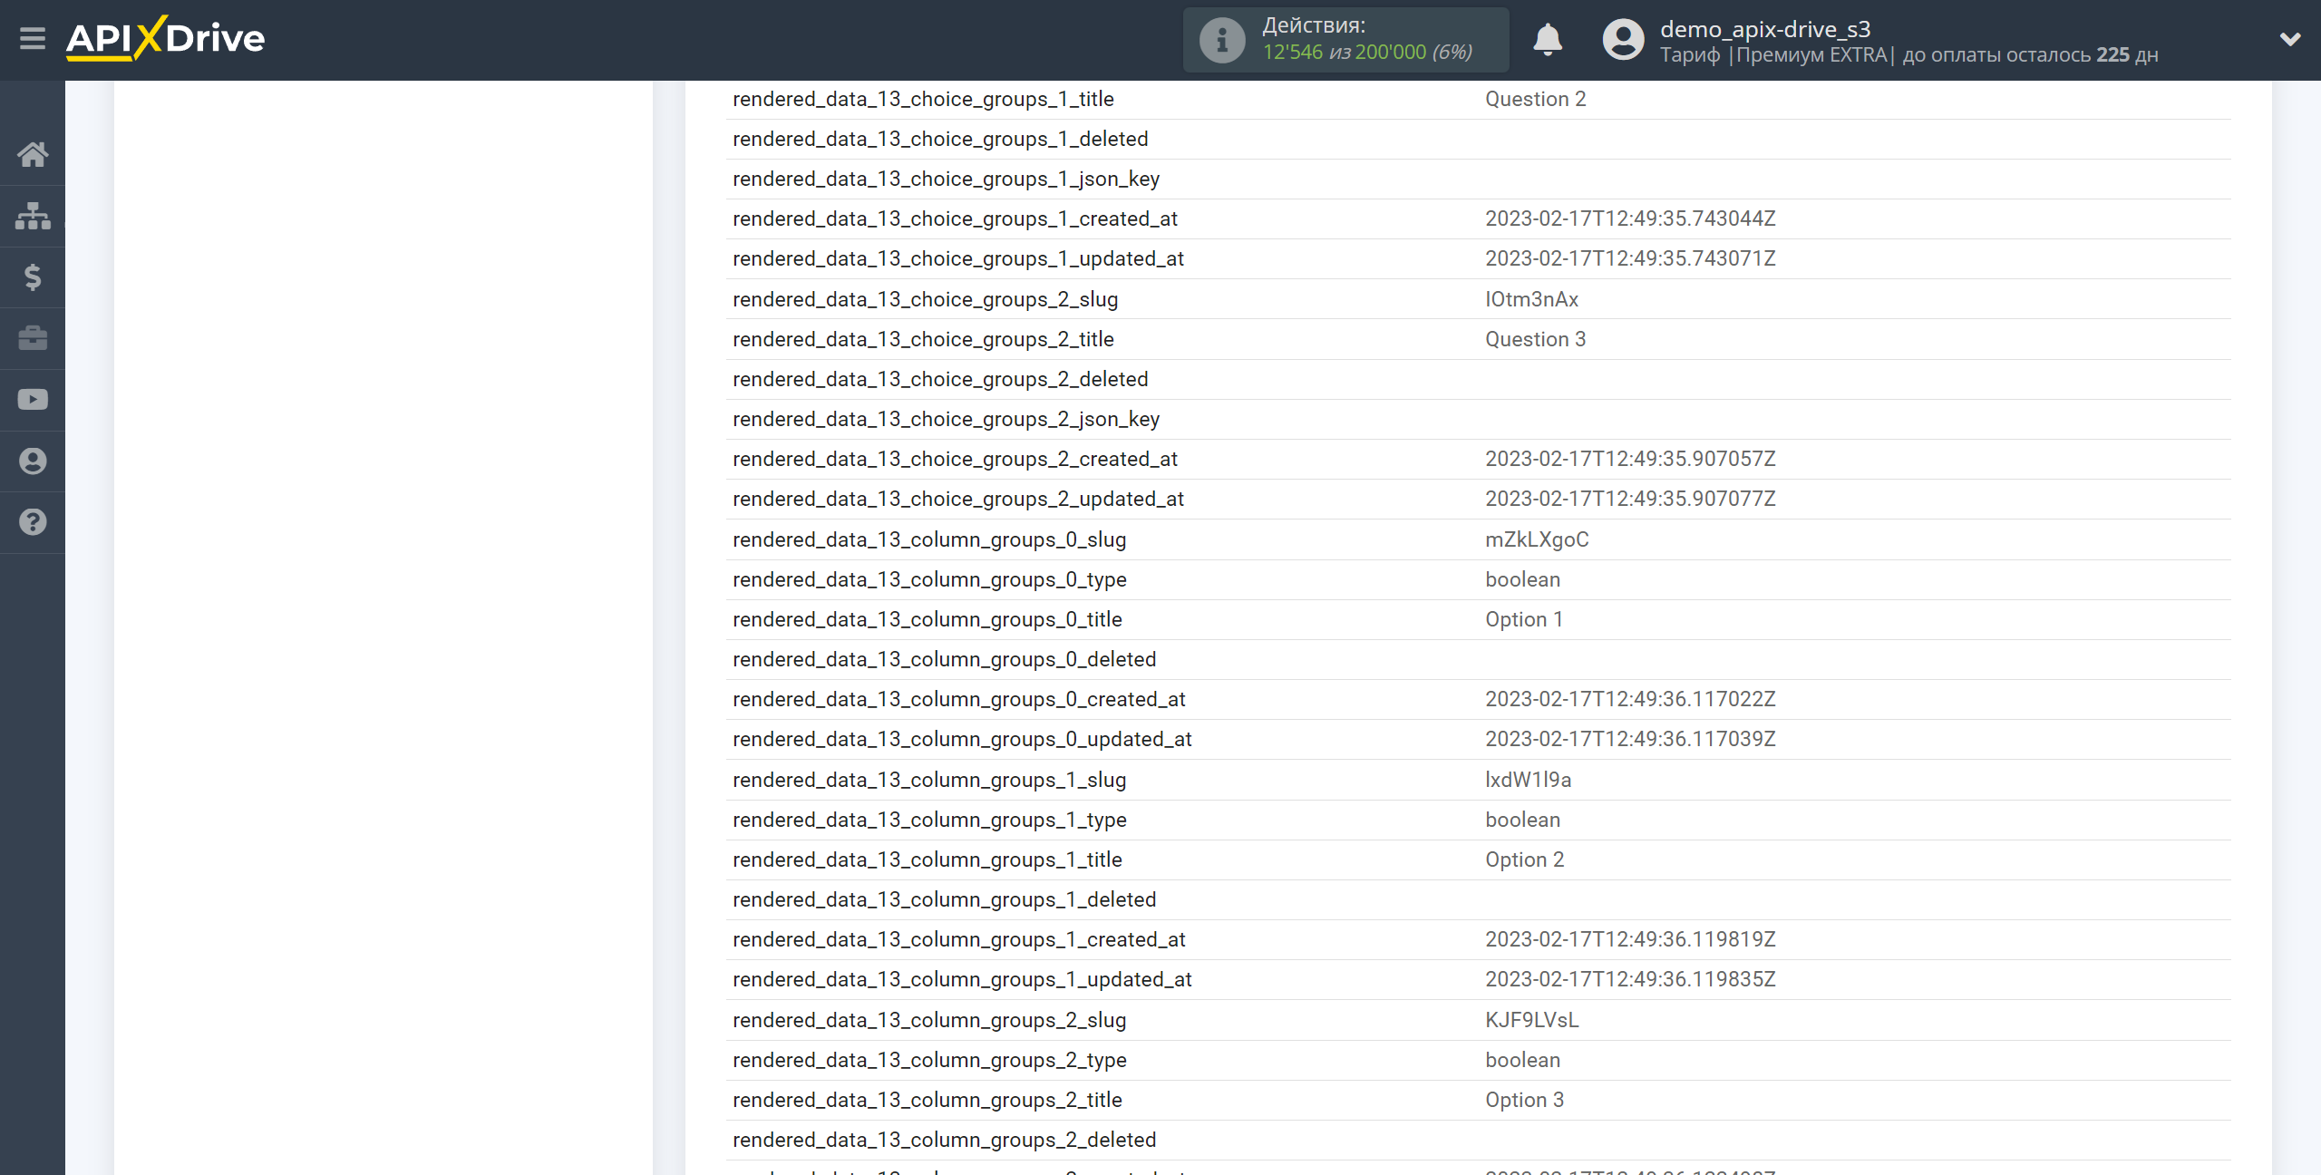Select rendered_data_13_choice_groups_2_json_key field name
Viewport: 2321px width, 1175px height.
tap(946, 419)
